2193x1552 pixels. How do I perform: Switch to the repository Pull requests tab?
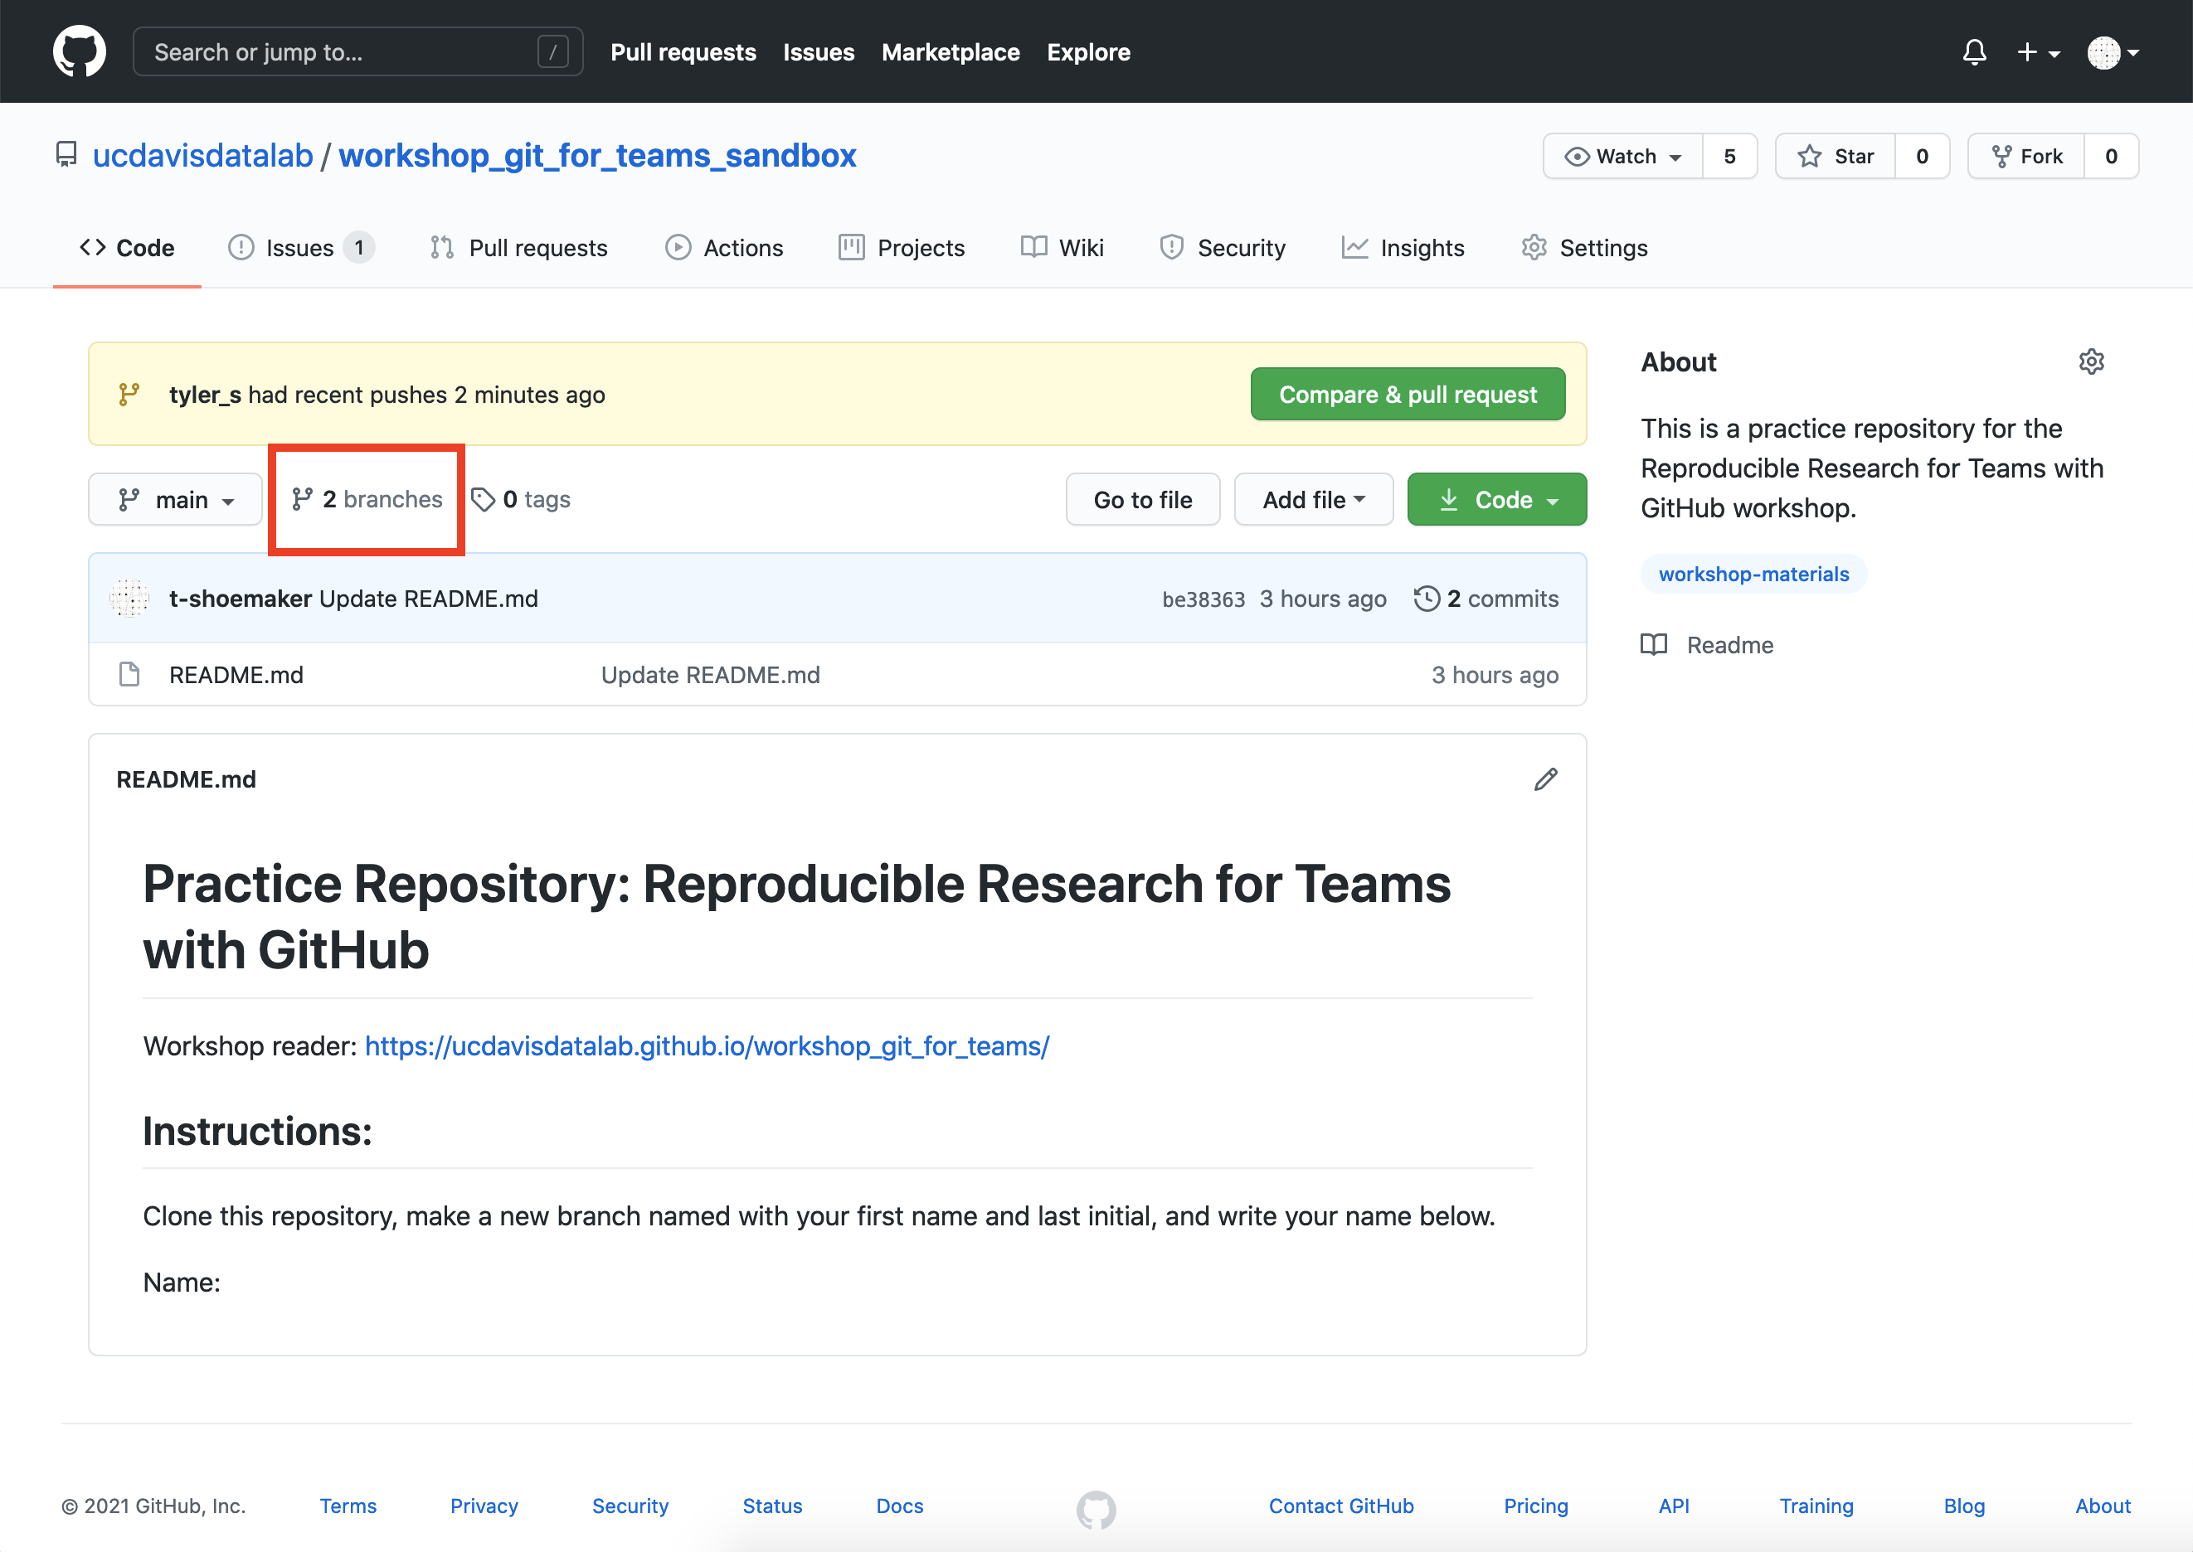point(519,248)
